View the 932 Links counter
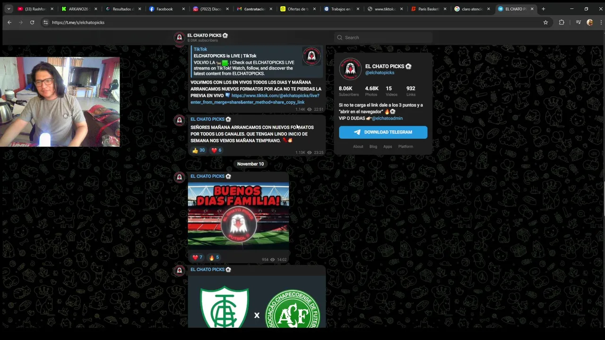605x340 pixels. [411, 91]
